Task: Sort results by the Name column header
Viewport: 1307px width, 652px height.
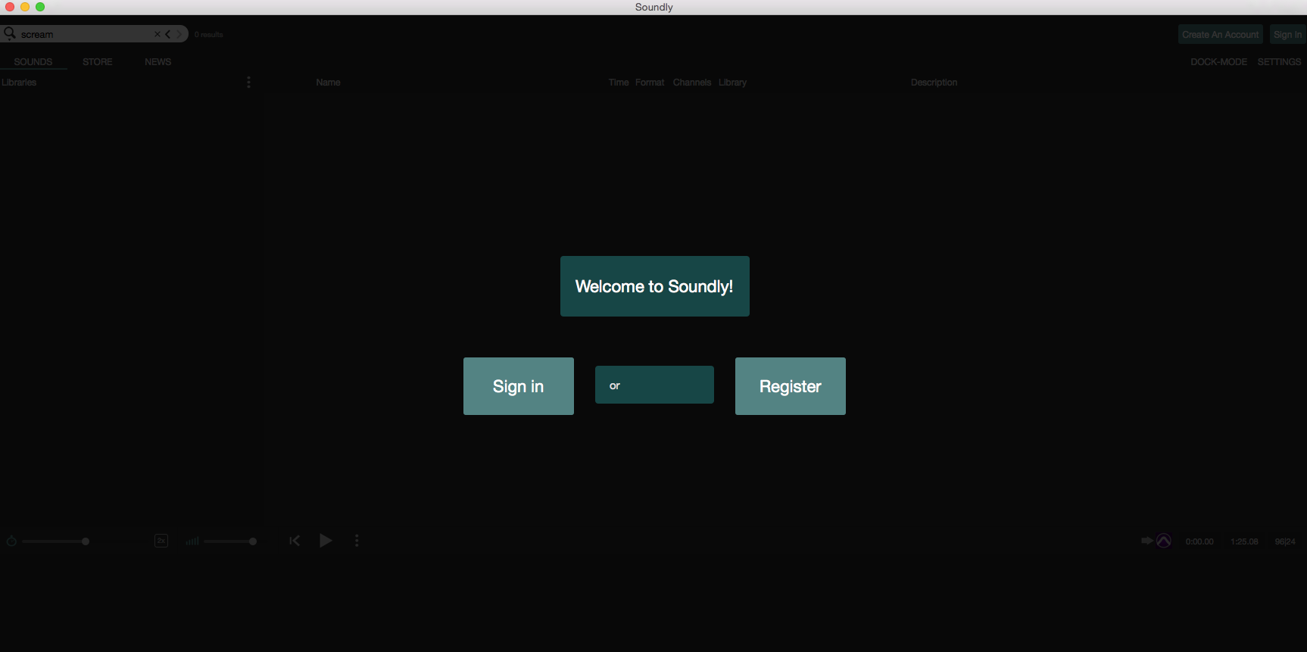Action: coord(328,83)
